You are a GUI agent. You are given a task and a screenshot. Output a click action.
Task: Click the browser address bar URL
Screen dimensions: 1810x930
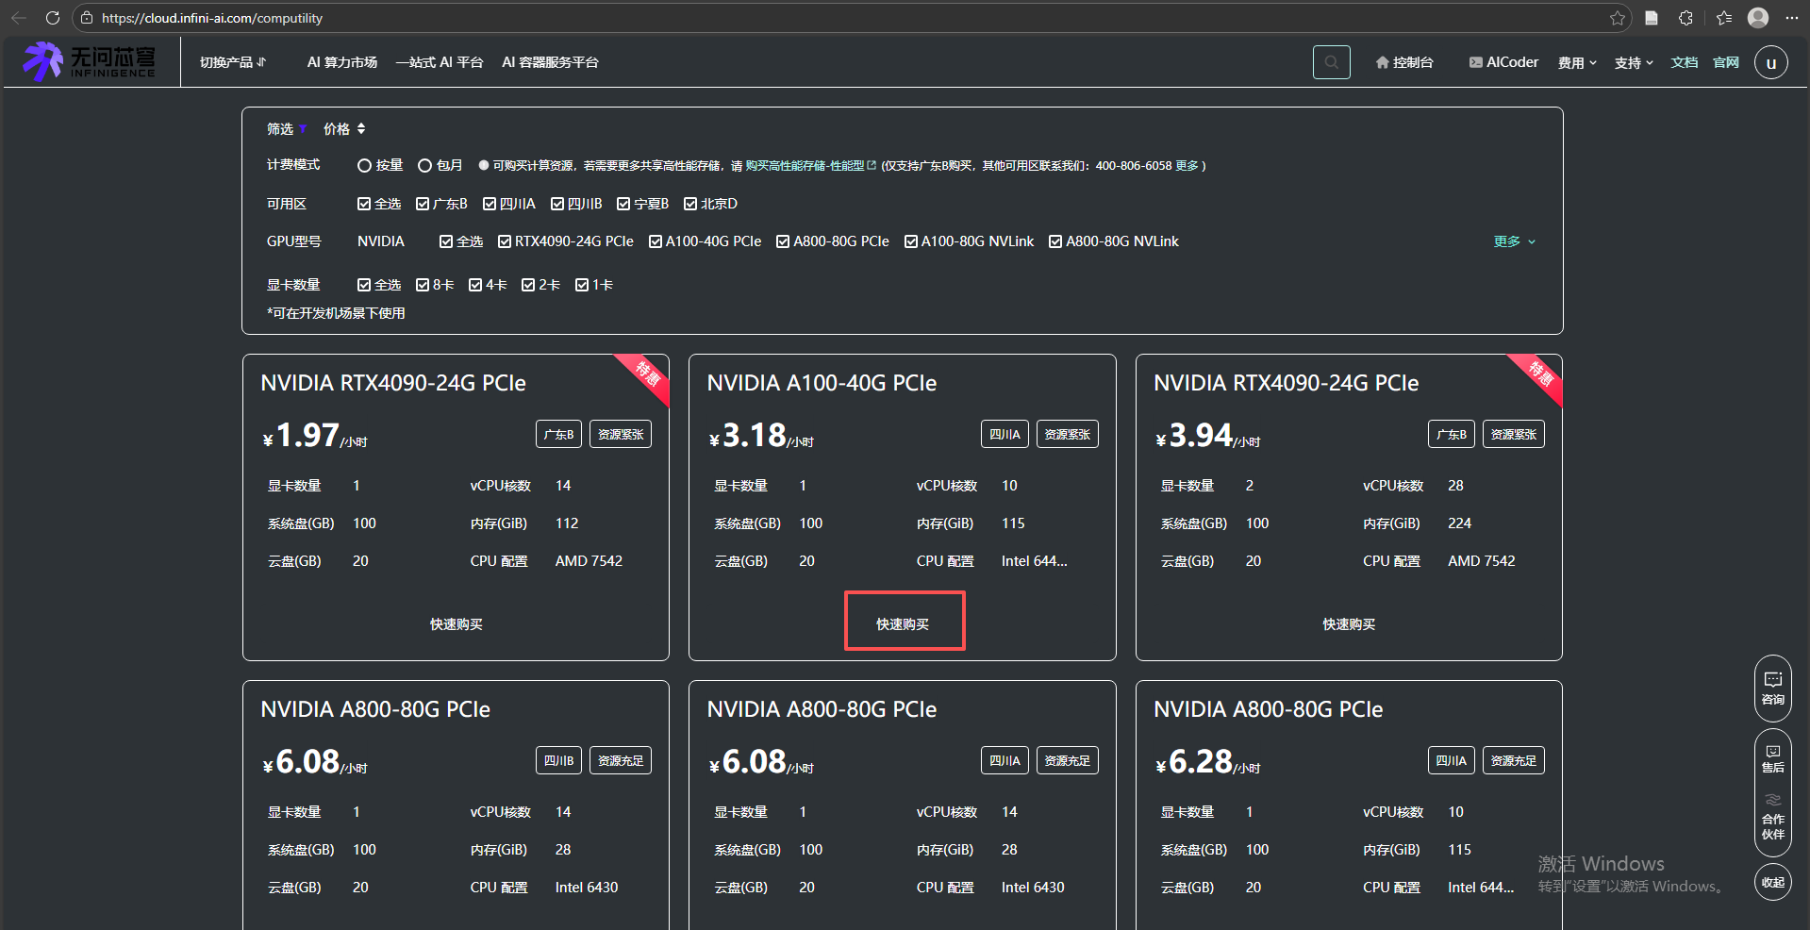click(212, 18)
